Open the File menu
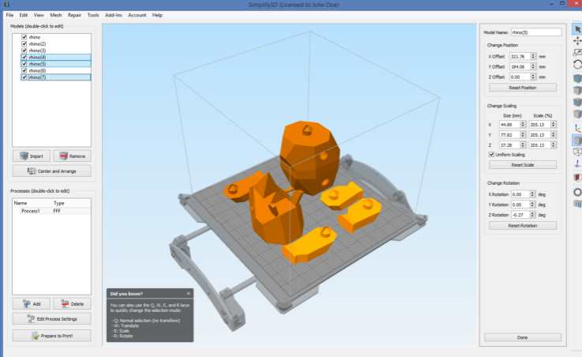 coord(9,15)
